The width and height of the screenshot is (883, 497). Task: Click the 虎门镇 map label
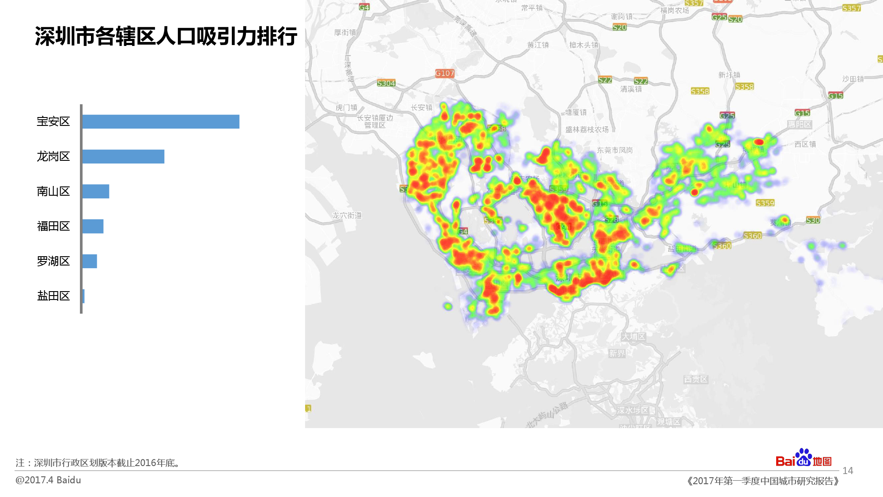point(347,107)
